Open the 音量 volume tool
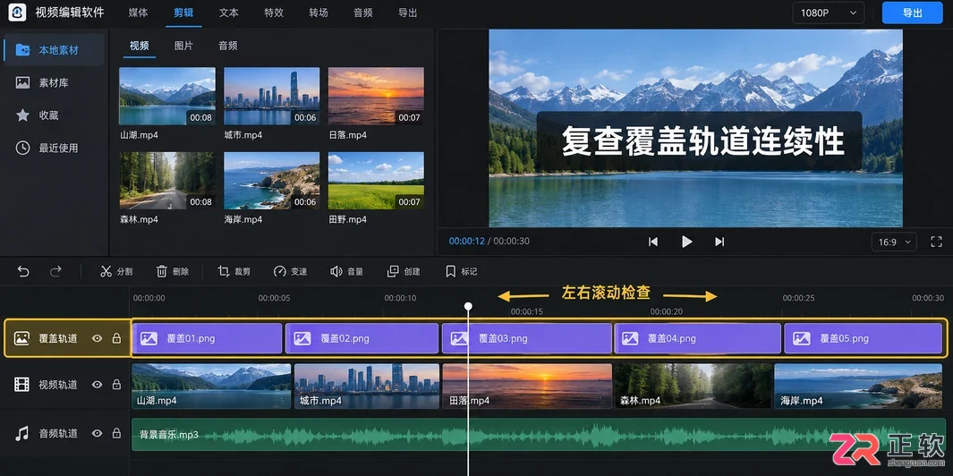The image size is (953, 476). pyautogui.click(x=346, y=272)
